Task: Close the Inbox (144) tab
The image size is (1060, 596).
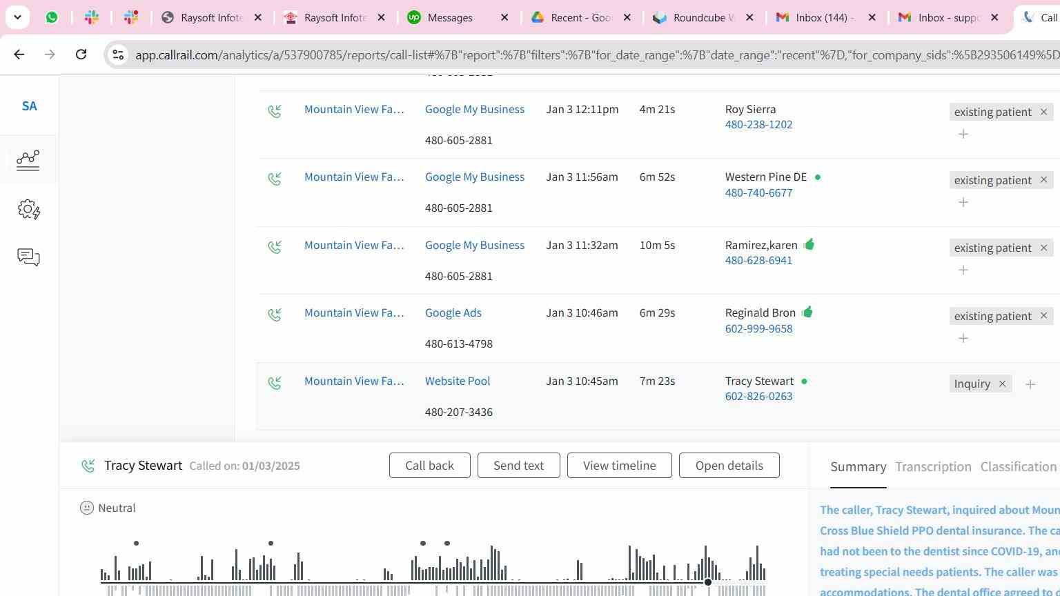Action: pyautogui.click(x=872, y=17)
